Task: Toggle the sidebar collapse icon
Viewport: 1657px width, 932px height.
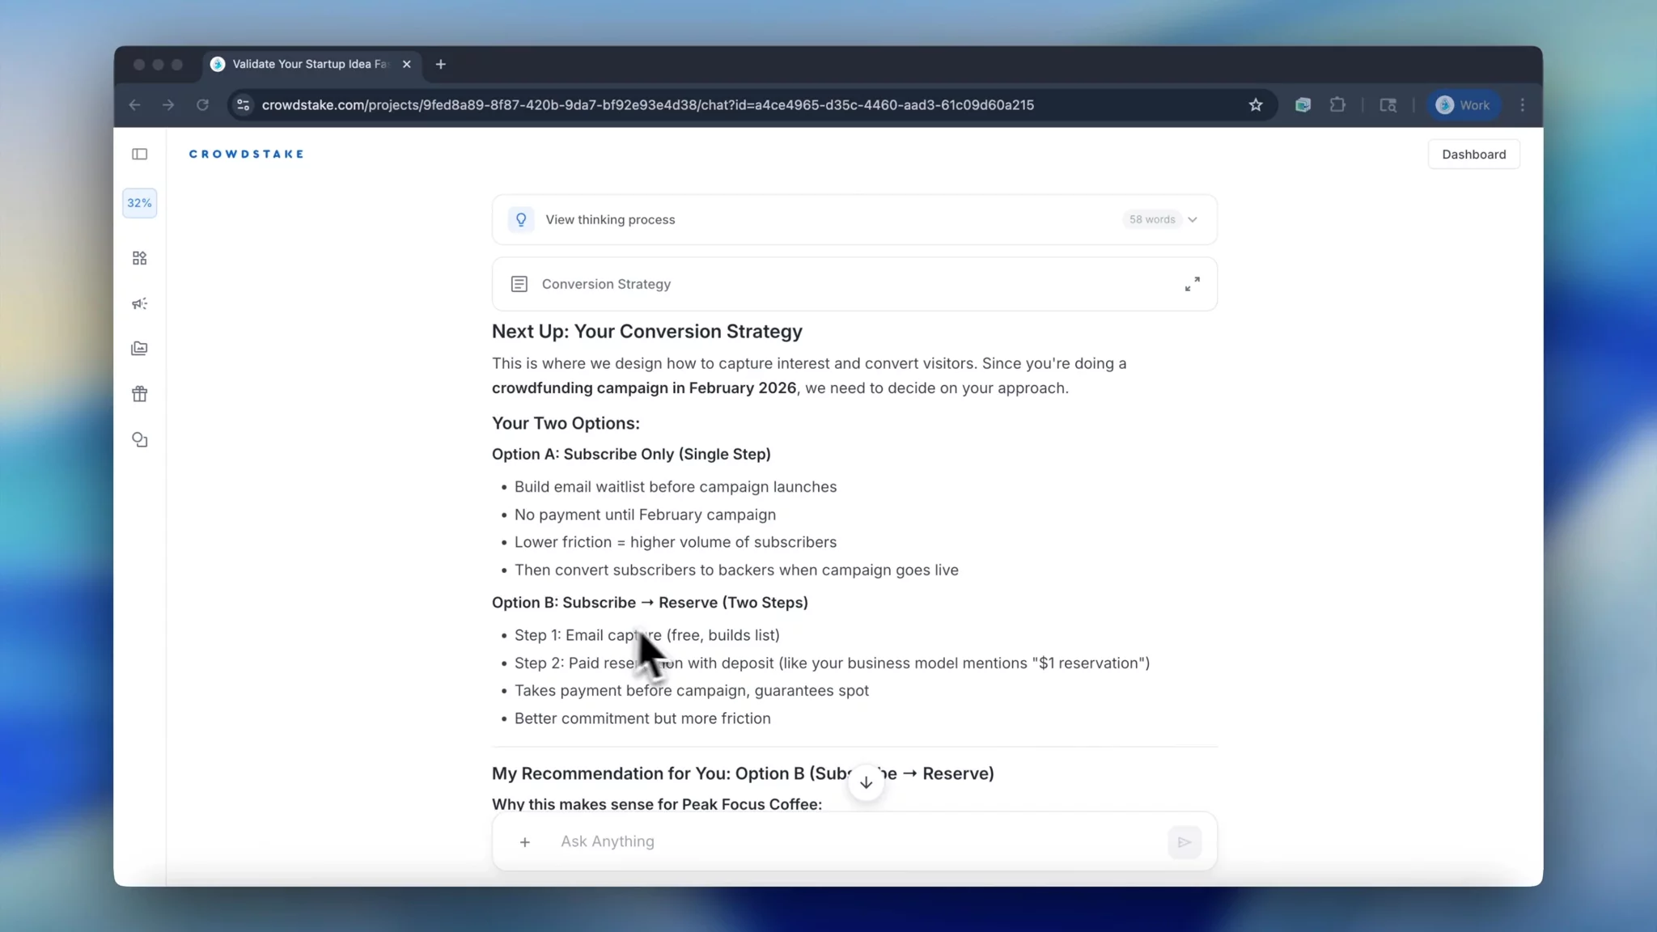Action: pos(139,154)
